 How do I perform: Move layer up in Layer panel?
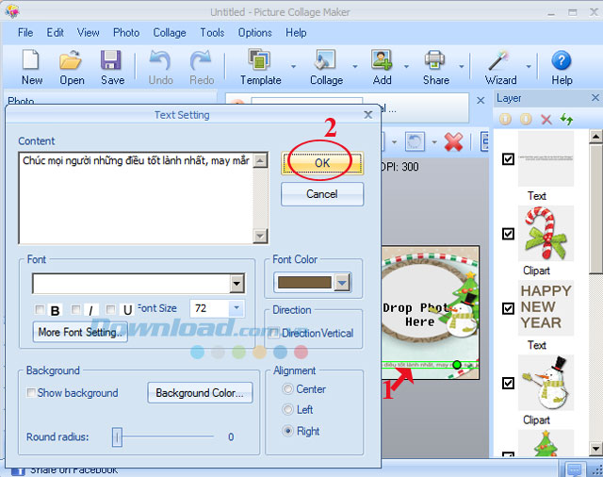pyautogui.click(x=505, y=119)
